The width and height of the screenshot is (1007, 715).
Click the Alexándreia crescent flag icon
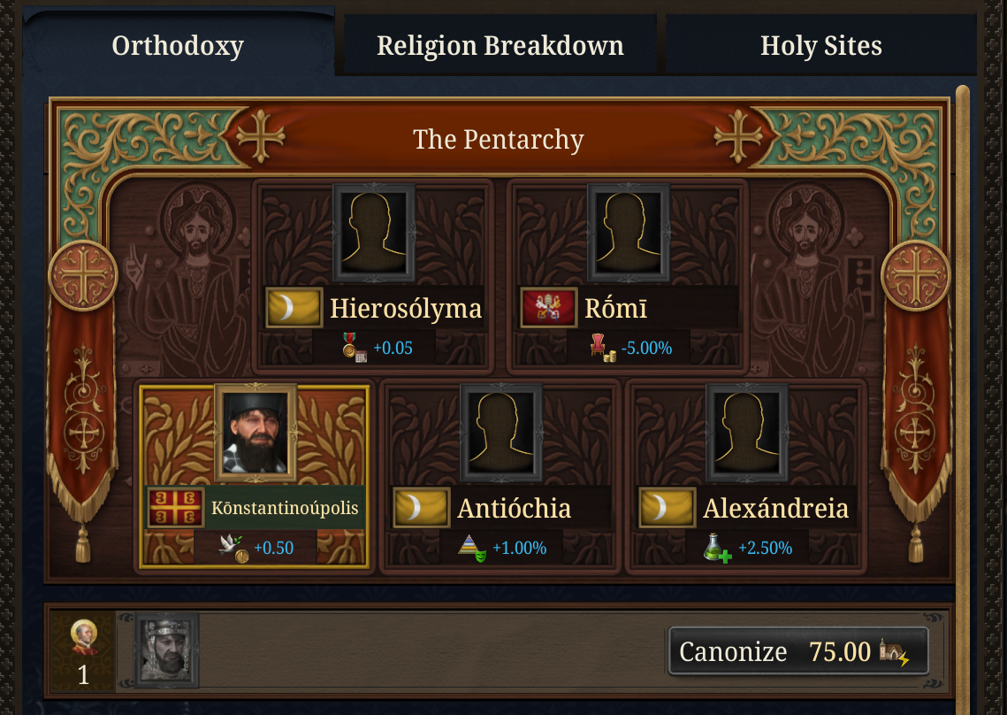tap(668, 508)
